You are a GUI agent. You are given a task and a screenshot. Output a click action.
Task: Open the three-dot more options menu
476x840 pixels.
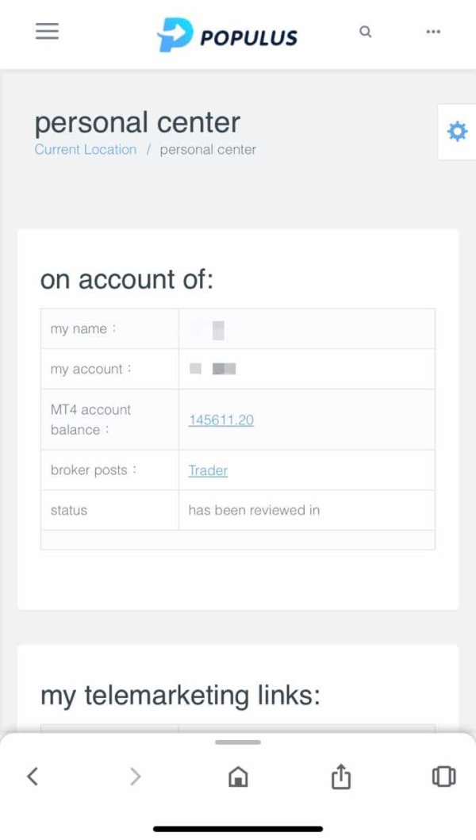pos(433,32)
